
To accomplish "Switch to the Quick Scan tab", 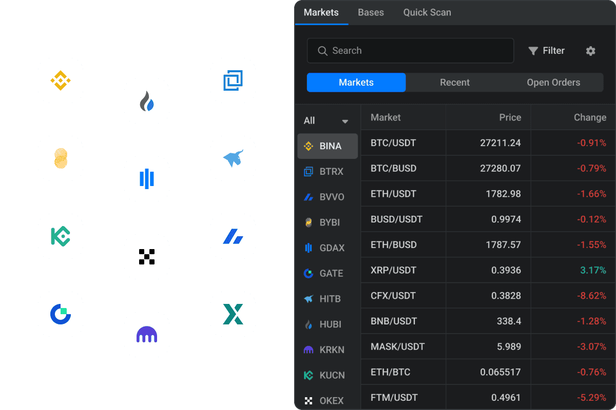I will point(427,12).
